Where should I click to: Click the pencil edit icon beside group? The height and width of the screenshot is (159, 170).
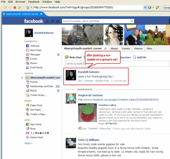tap(22, 78)
